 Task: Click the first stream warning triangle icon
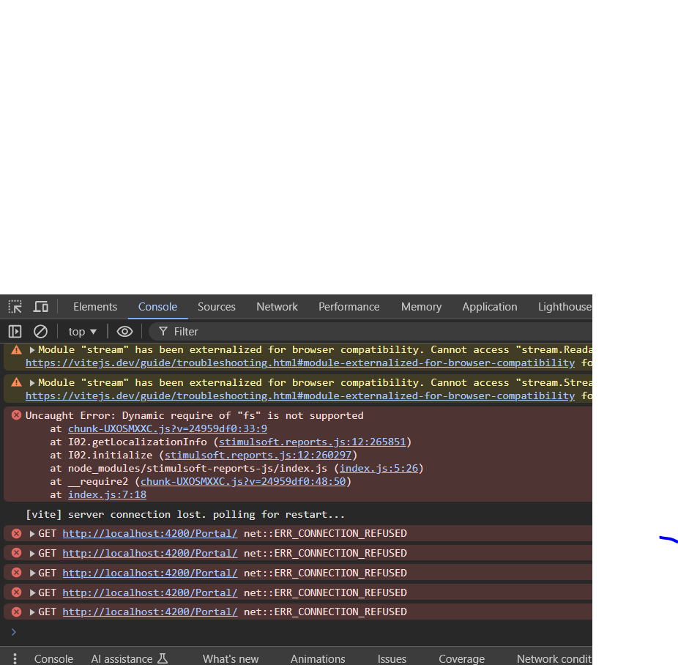click(16, 350)
